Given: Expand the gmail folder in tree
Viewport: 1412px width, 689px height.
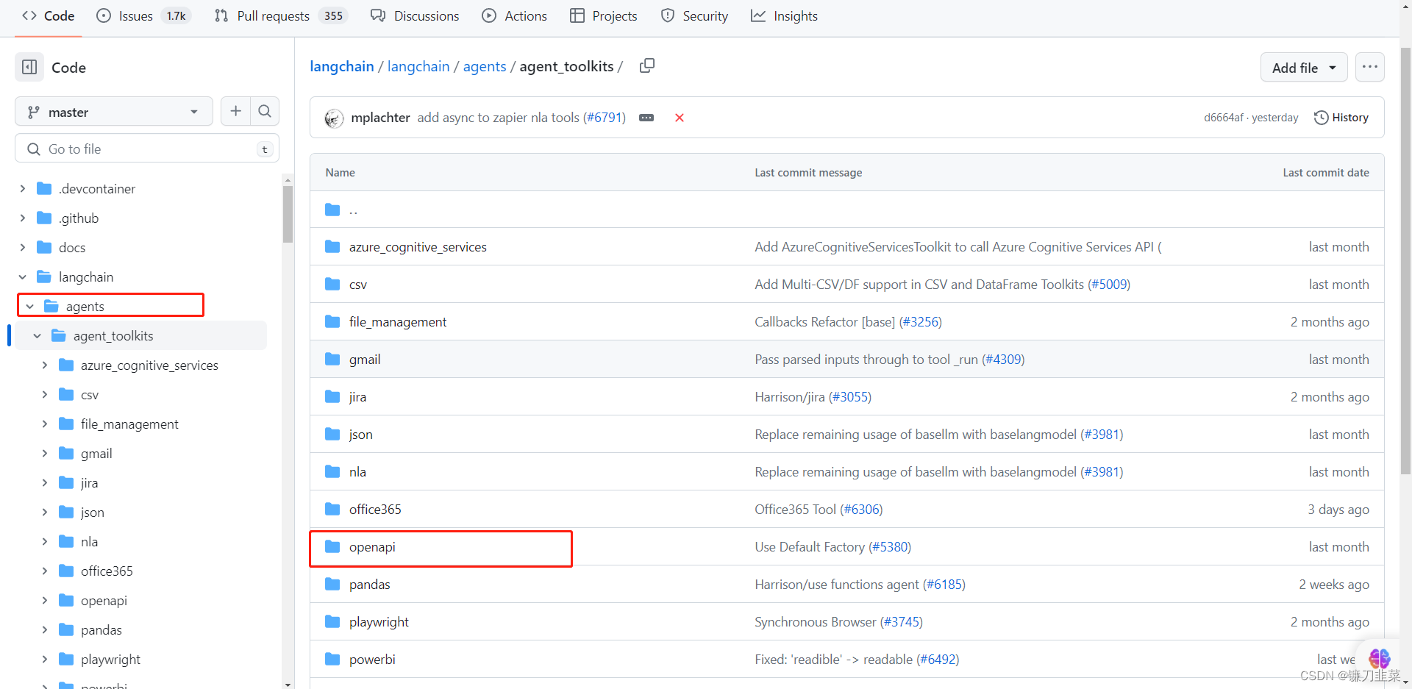Looking at the screenshot, I should coord(45,453).
